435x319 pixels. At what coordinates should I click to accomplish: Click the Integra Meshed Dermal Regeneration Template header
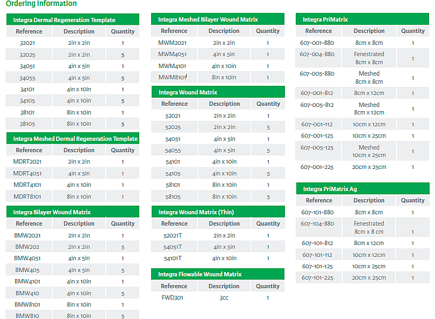pos(75,139)
